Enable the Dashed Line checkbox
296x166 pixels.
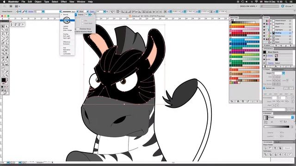(x=264, y=88)
